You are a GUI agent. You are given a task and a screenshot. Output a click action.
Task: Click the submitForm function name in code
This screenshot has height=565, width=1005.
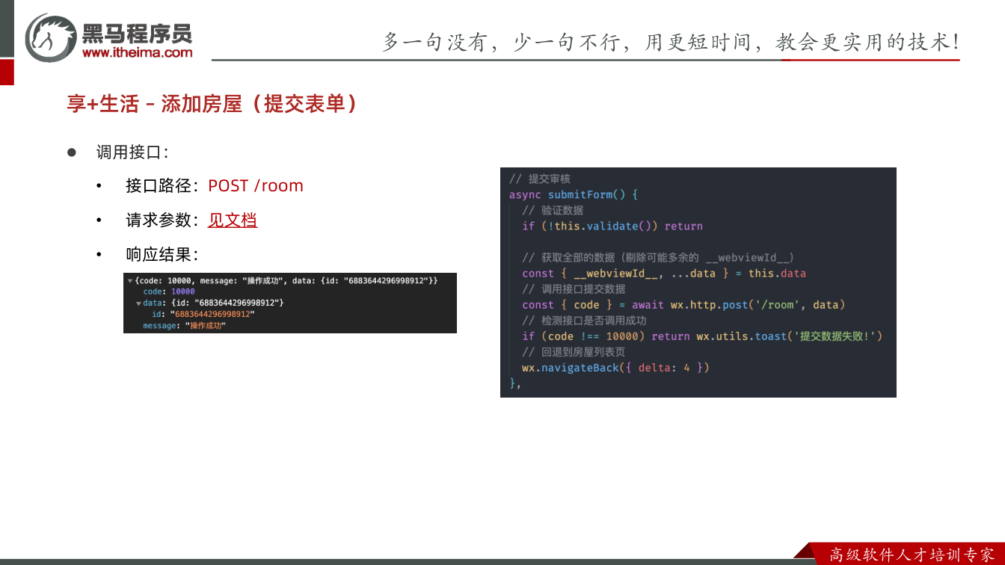tap(580, 194)
